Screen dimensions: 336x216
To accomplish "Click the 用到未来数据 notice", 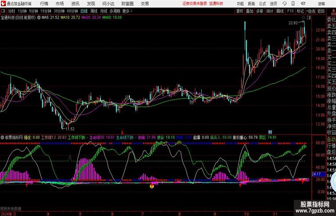I will [11, 208].
